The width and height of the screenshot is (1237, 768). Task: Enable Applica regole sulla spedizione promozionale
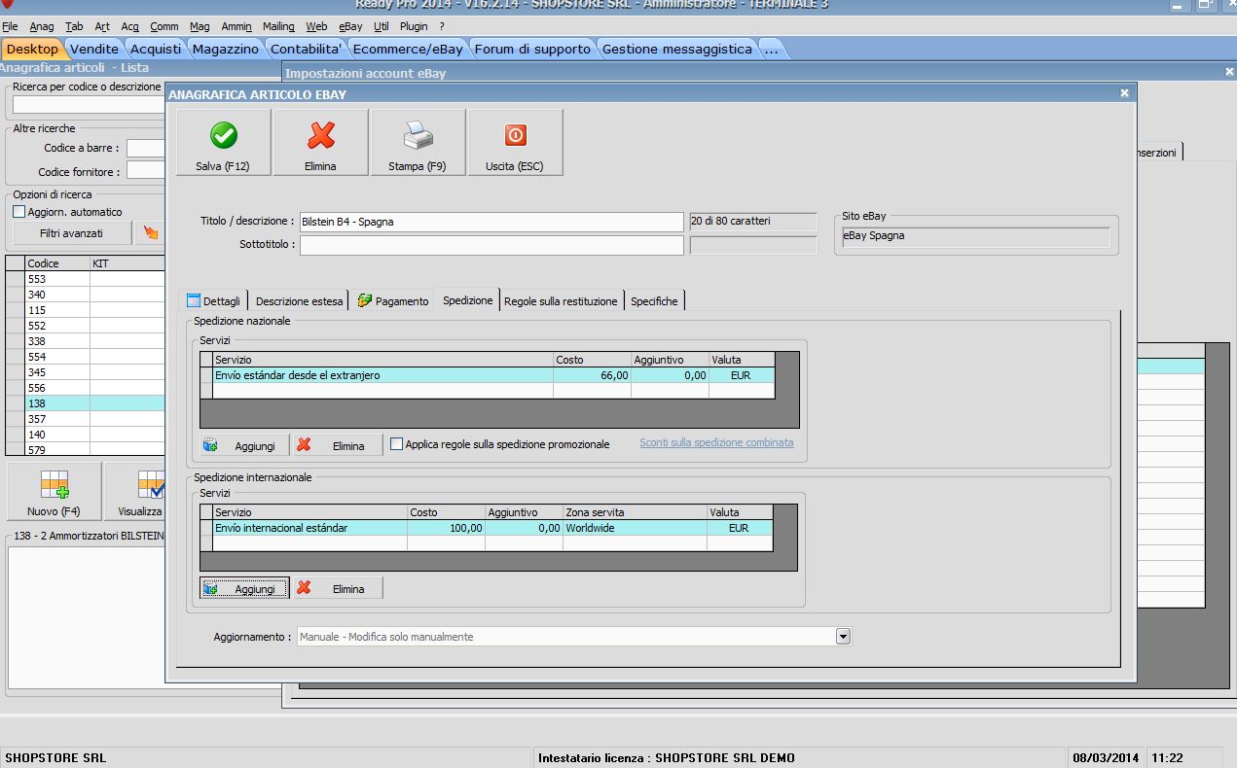click(x=396, y=444)
